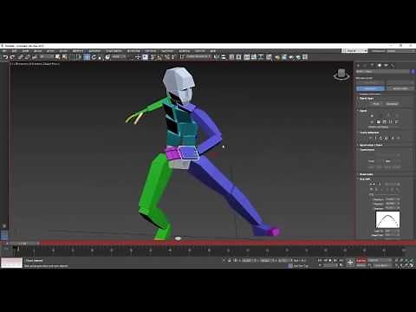This screenshot has width=416, height=312.
Task: Click the large Set Keys key button
Action: click(350, 263)
